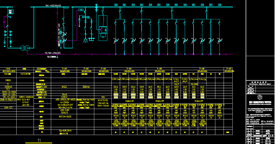The height and width of the screenshot is (144, 275).
Task: Click the LNS-0.66 text in T1-AA1
Action: pos(64,110)
